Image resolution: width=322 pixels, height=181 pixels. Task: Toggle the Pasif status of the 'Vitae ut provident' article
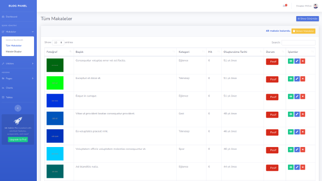point(272,115)
